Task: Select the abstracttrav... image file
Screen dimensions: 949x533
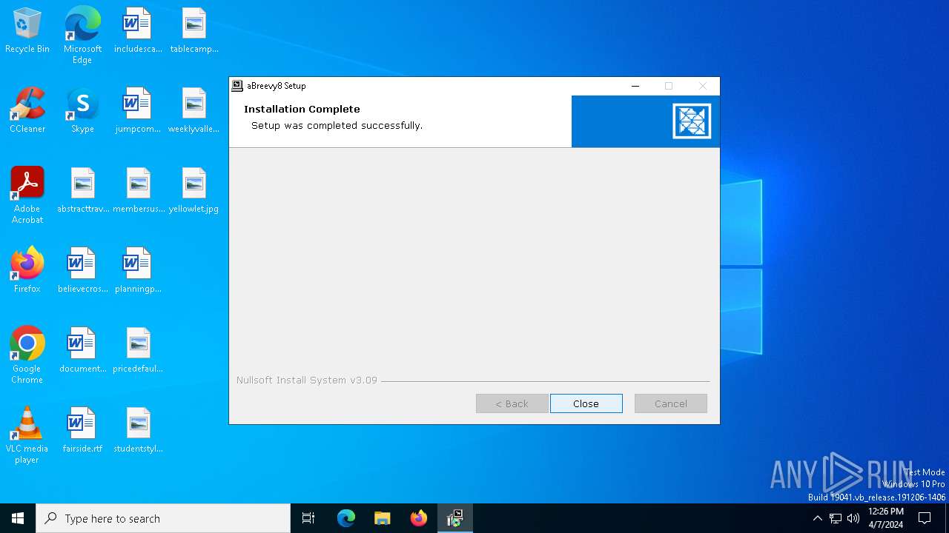Action: 82,191
